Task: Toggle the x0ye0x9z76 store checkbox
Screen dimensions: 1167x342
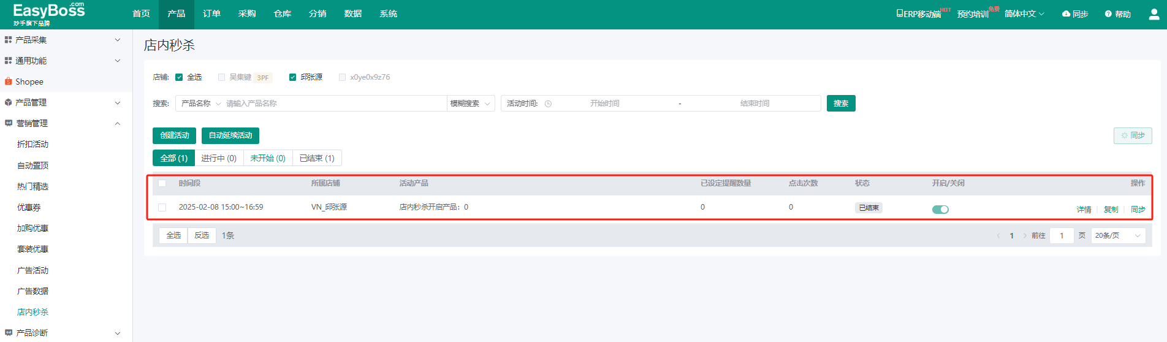Action: point(342,77)
